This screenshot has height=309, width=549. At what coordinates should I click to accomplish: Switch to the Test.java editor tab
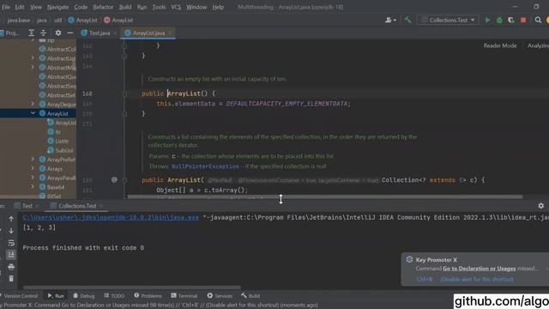click(x=100, y=33)
